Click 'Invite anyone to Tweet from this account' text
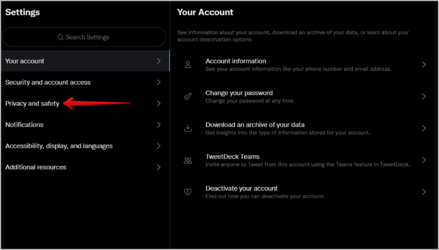439x250 pixels. (308, 164)
